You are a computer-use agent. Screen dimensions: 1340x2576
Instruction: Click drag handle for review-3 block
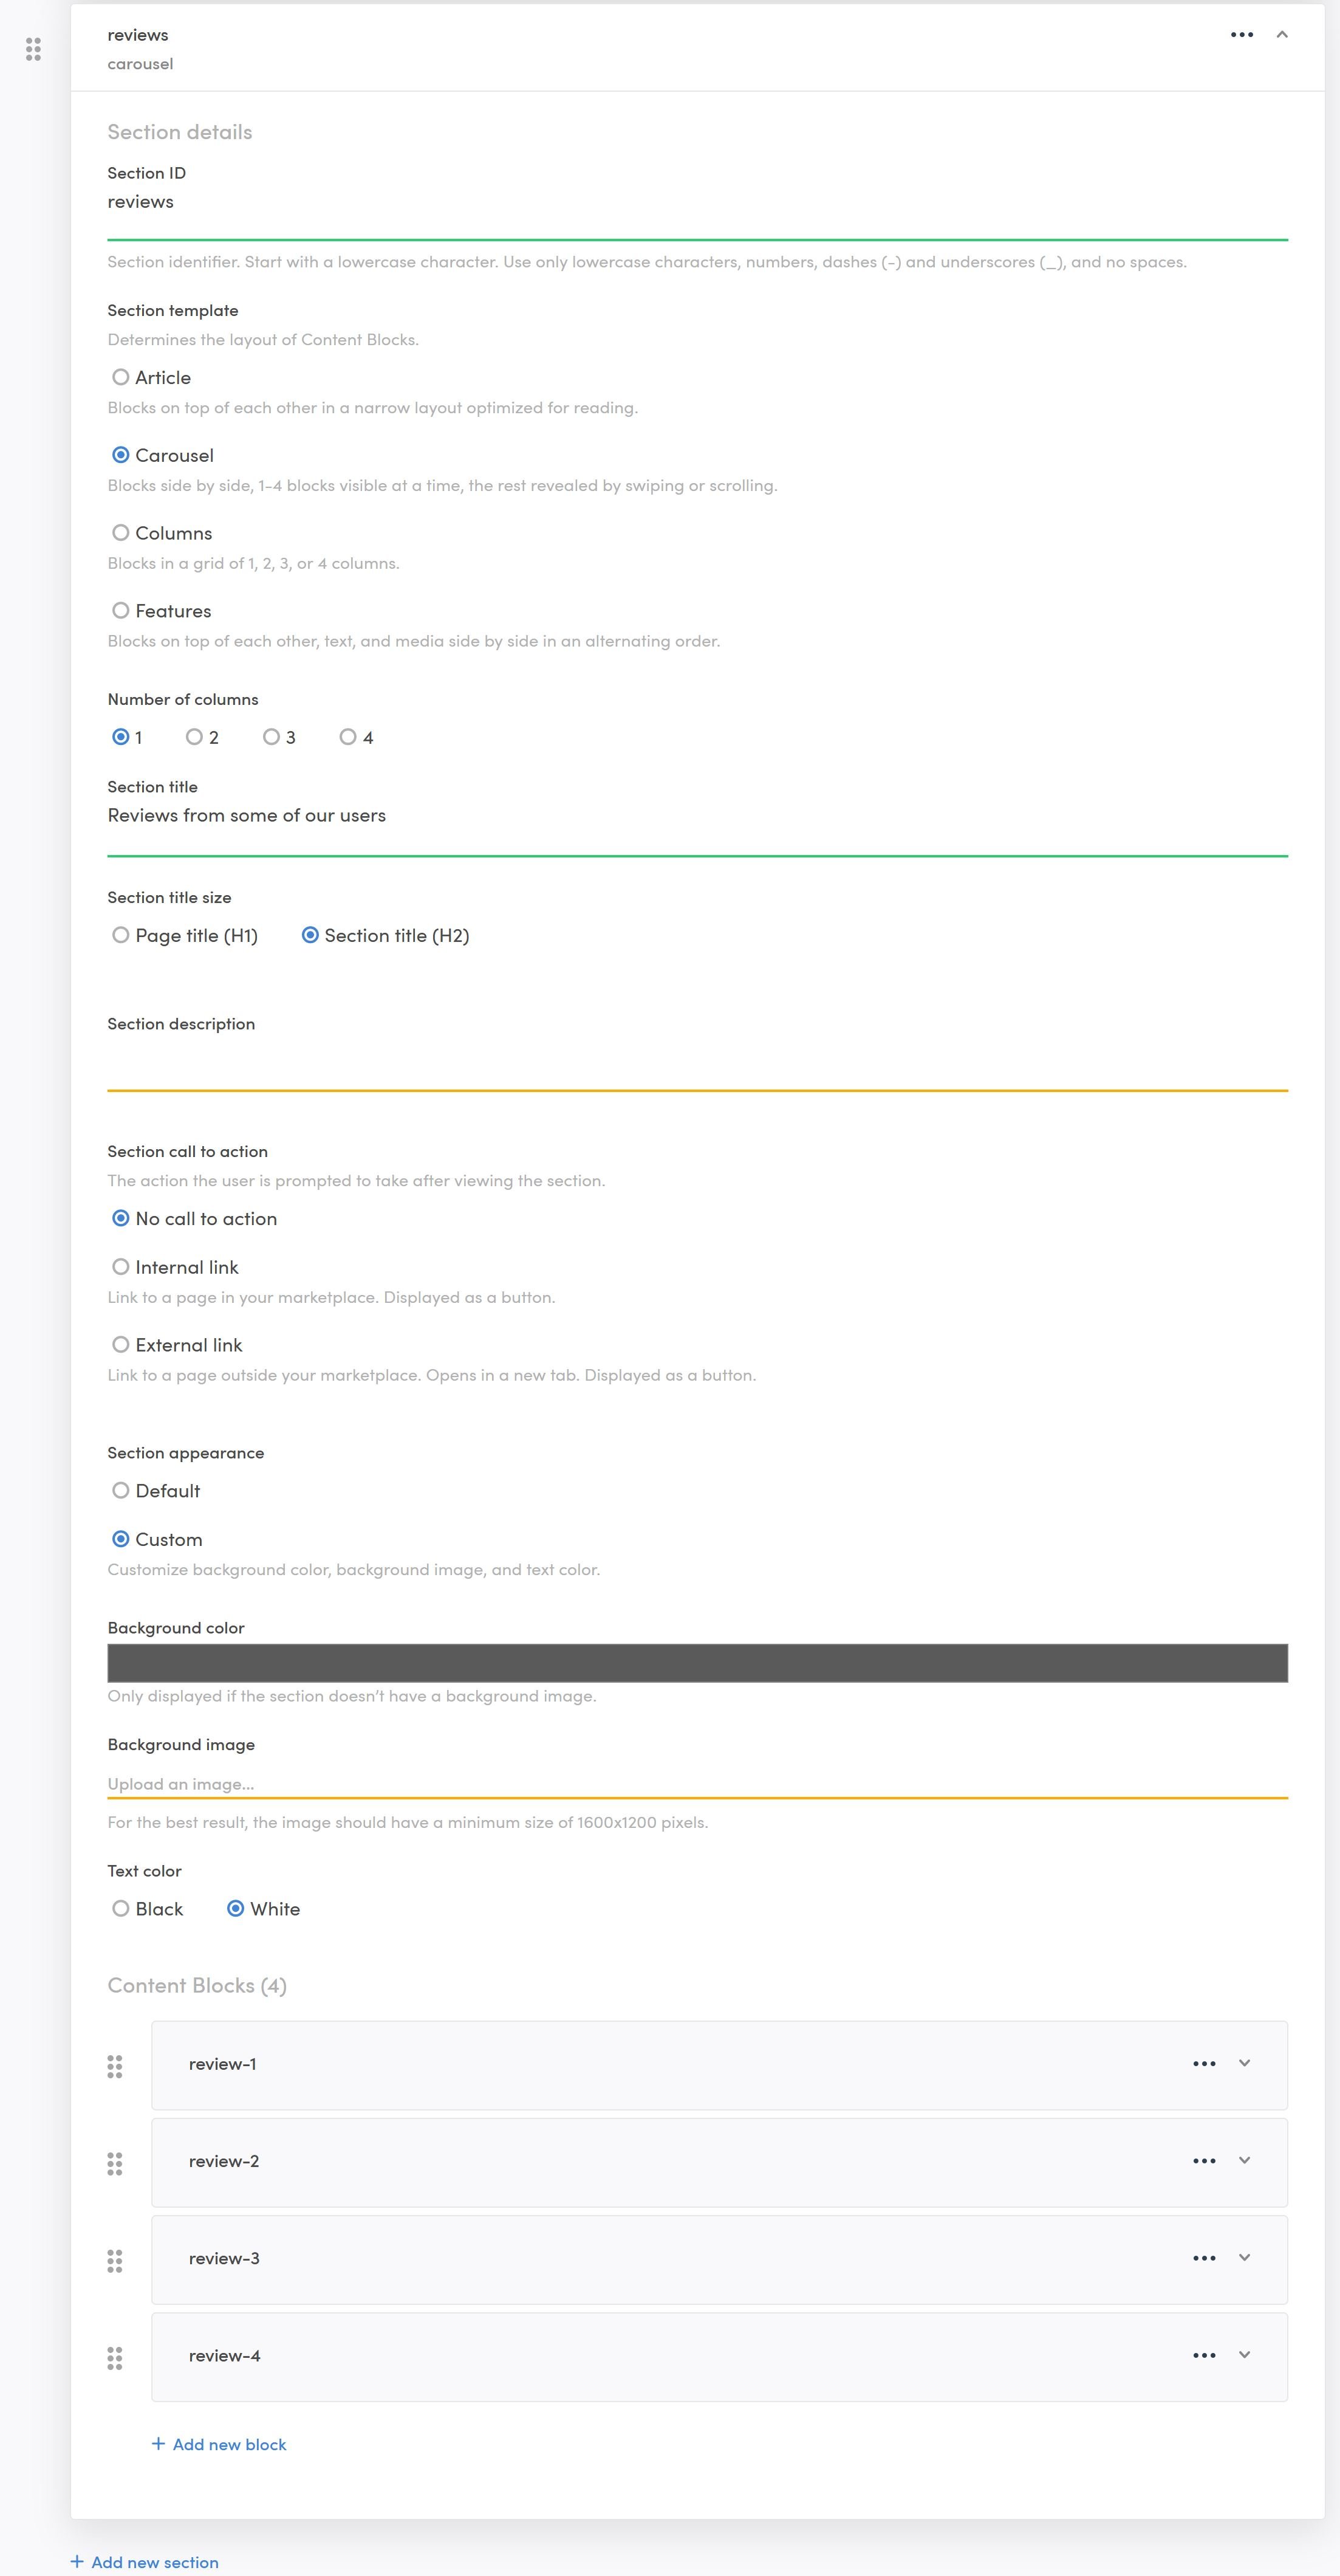[x=115, y=2260]
